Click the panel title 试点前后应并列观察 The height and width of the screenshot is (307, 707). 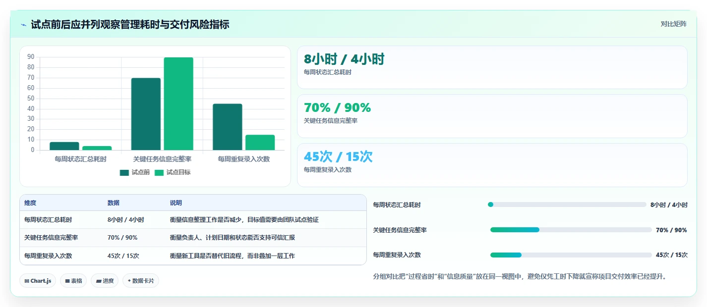[x=130, y=24]
